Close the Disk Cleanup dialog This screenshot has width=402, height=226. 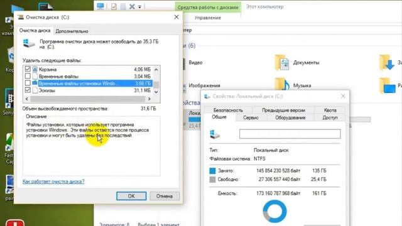coord(177,17)
